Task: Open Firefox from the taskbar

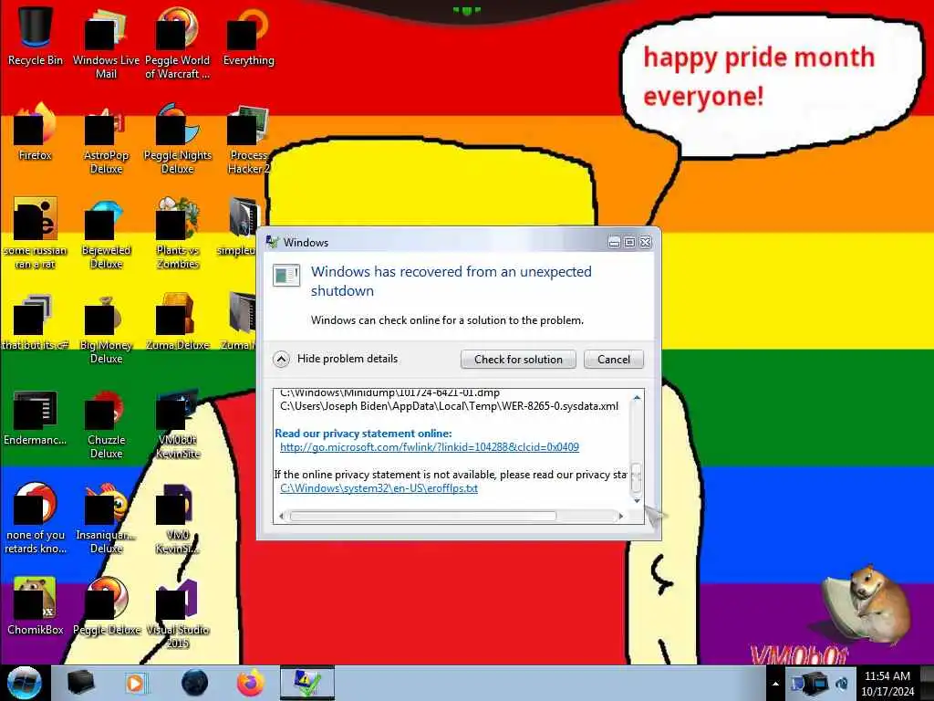Action: pos(251,683)
